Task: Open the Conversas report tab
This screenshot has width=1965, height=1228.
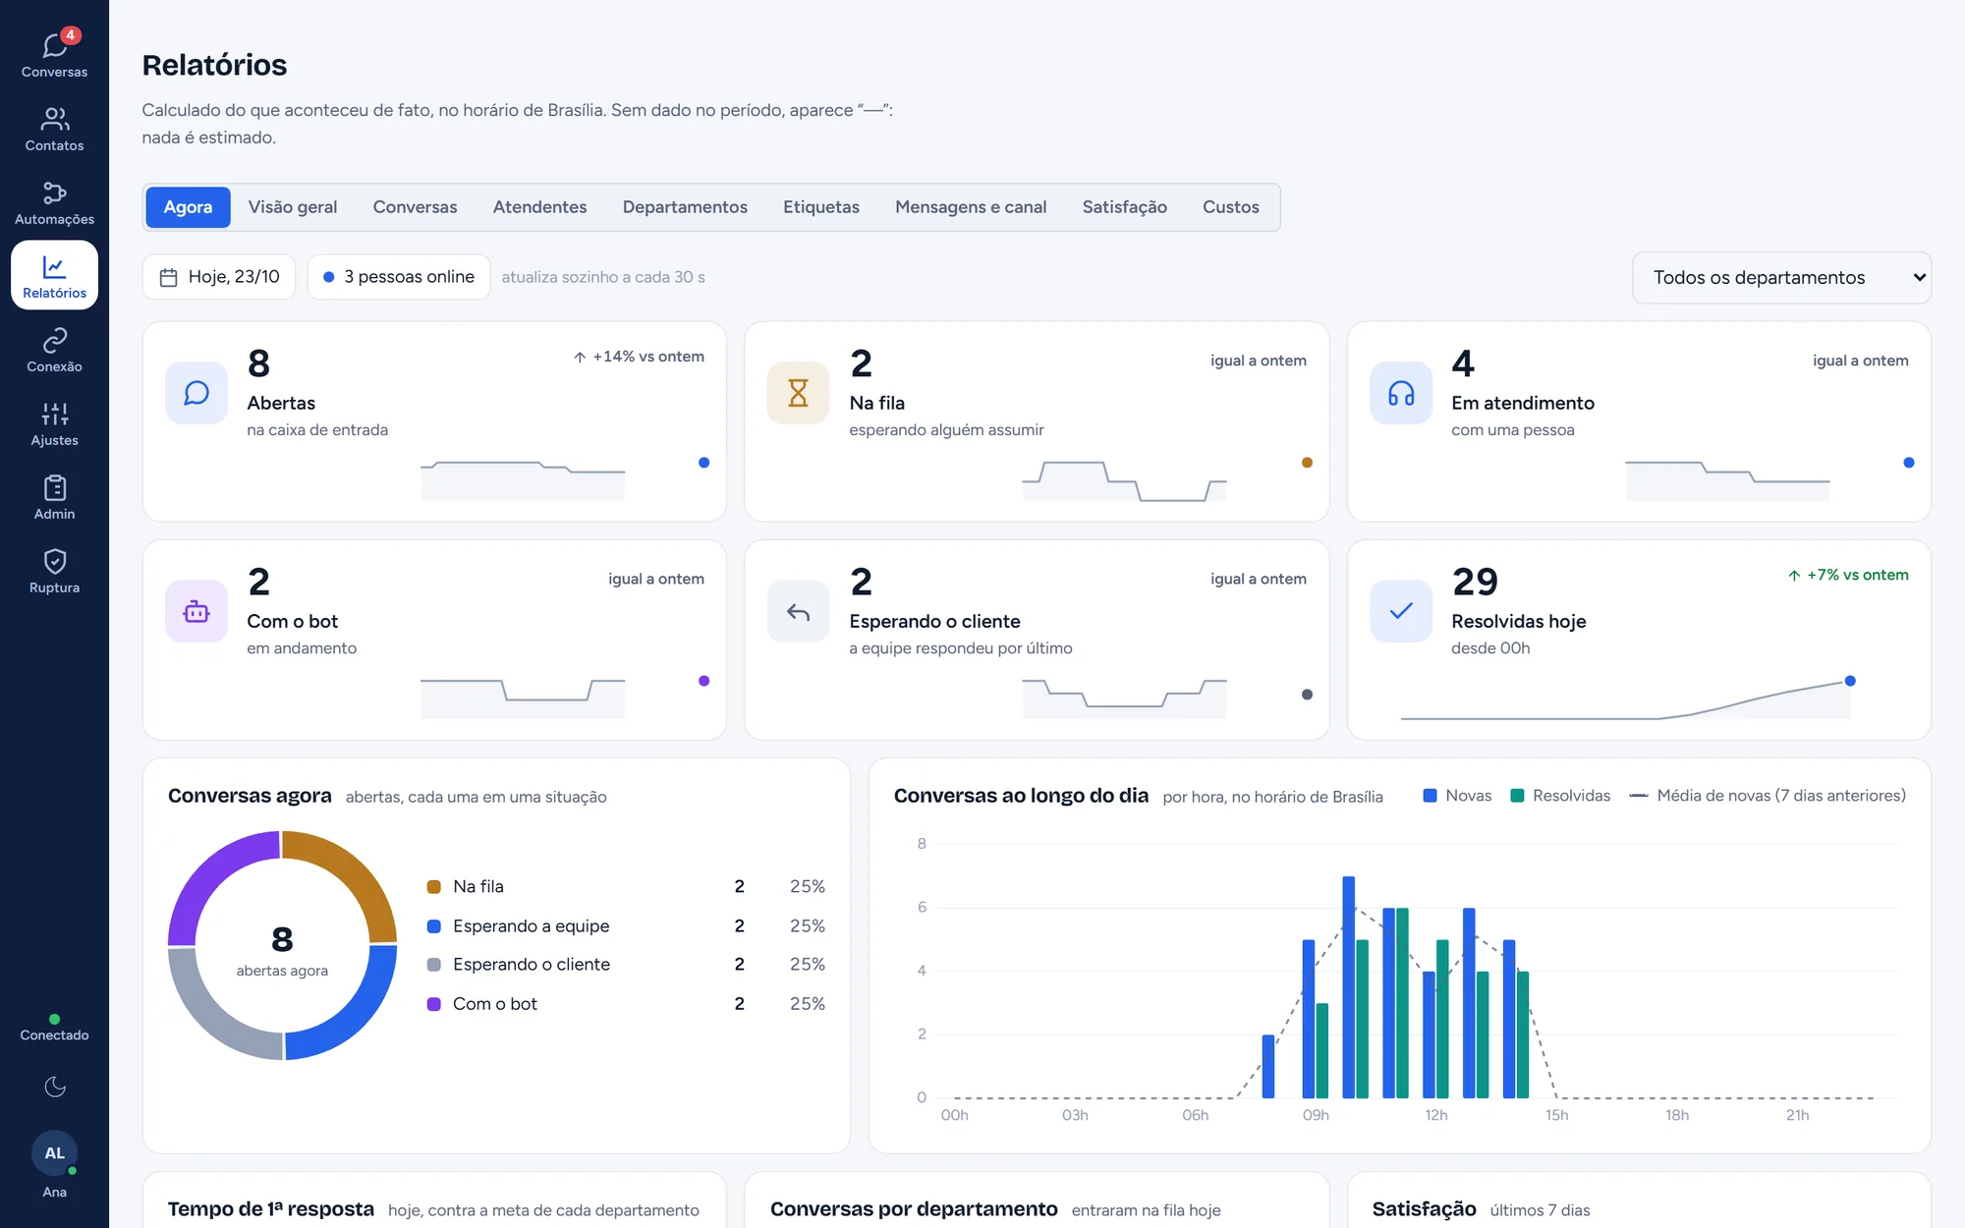Action: click(415, 207)
